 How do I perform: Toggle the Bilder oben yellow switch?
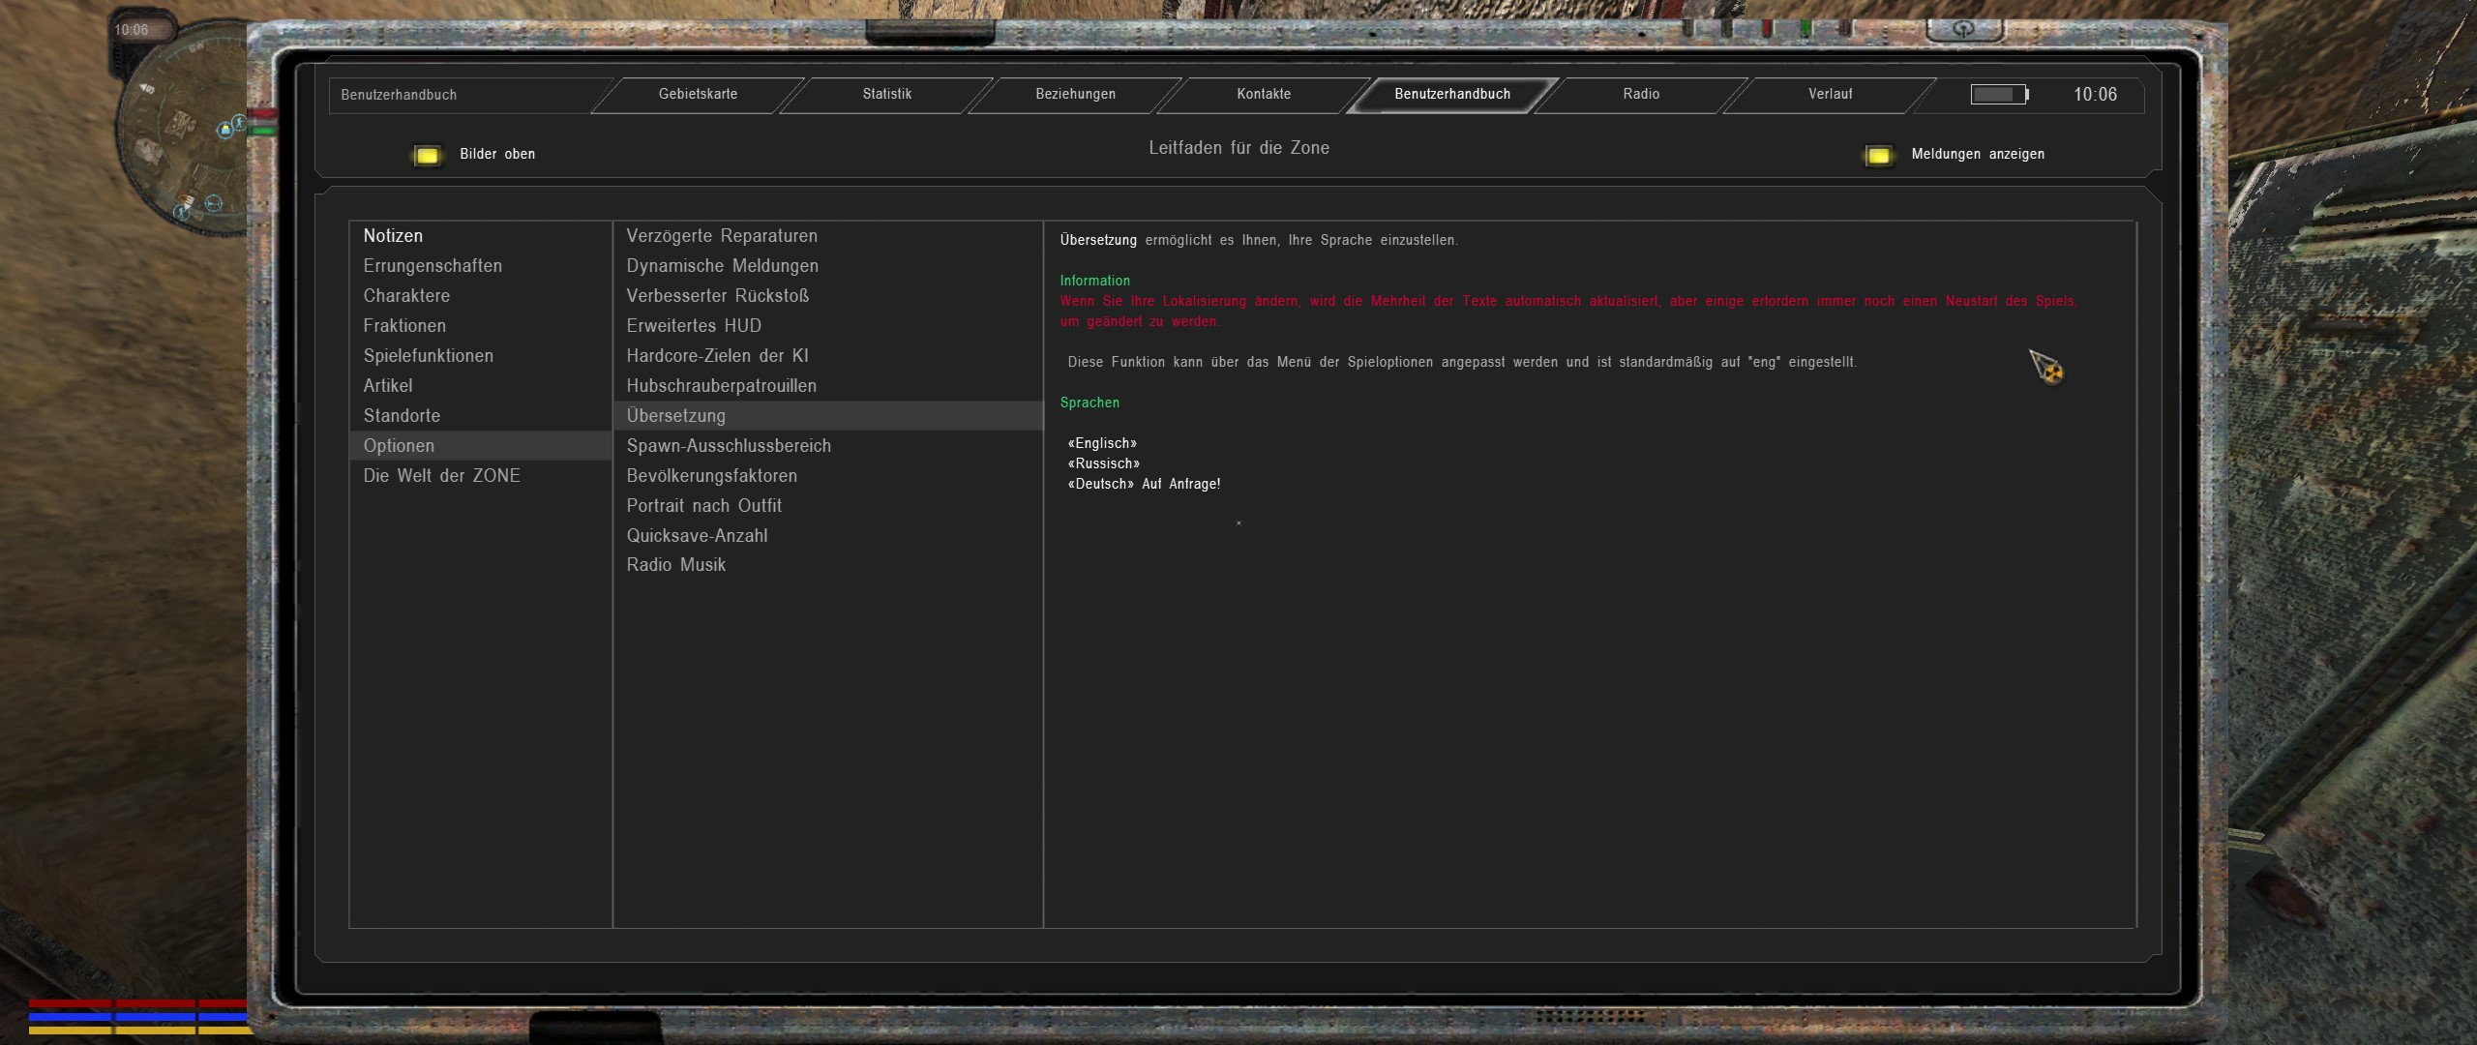427,155
